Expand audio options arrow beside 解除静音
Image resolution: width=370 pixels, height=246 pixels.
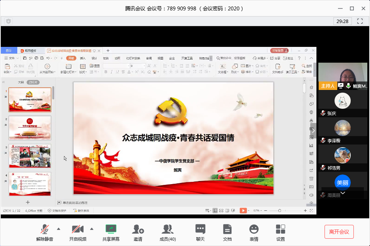pos(59,229)
